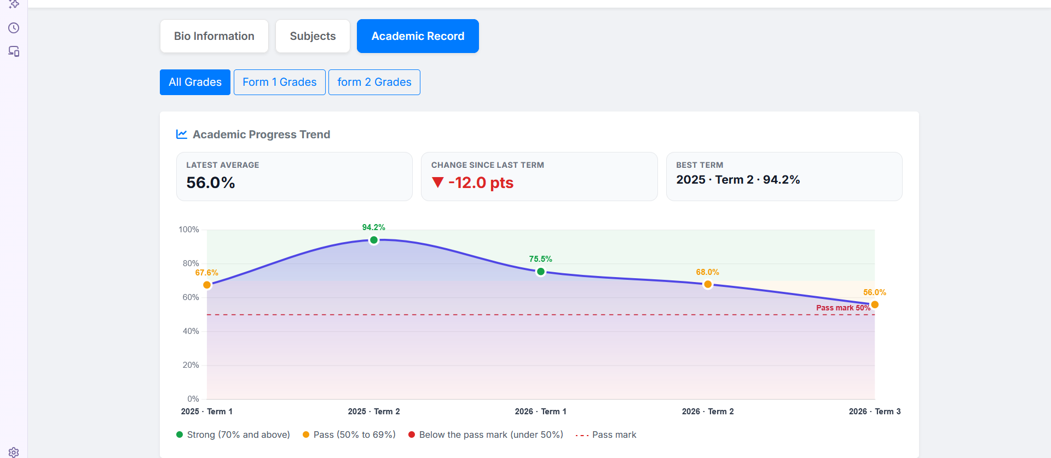Switch to the Bio Information tab
The height and width of the screenshot is (458, 1051).
[x=214, y=36]
